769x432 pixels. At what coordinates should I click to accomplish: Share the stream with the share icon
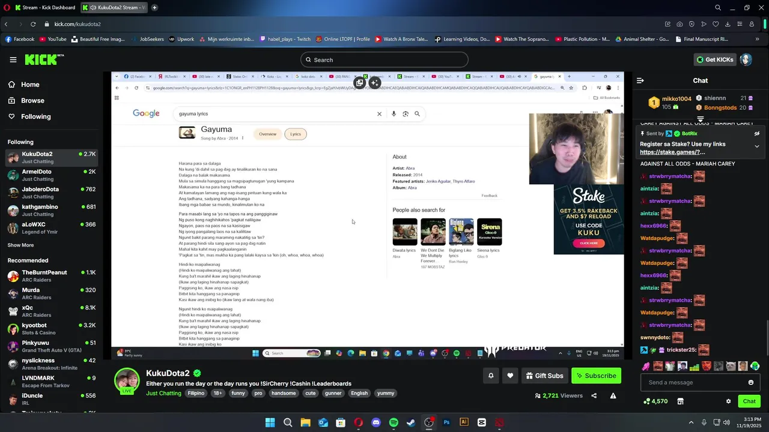tap(594, 395)
